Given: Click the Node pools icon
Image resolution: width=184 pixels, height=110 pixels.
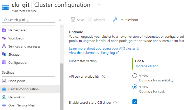Looking at the screenshot, I should (x=4, y=81).
